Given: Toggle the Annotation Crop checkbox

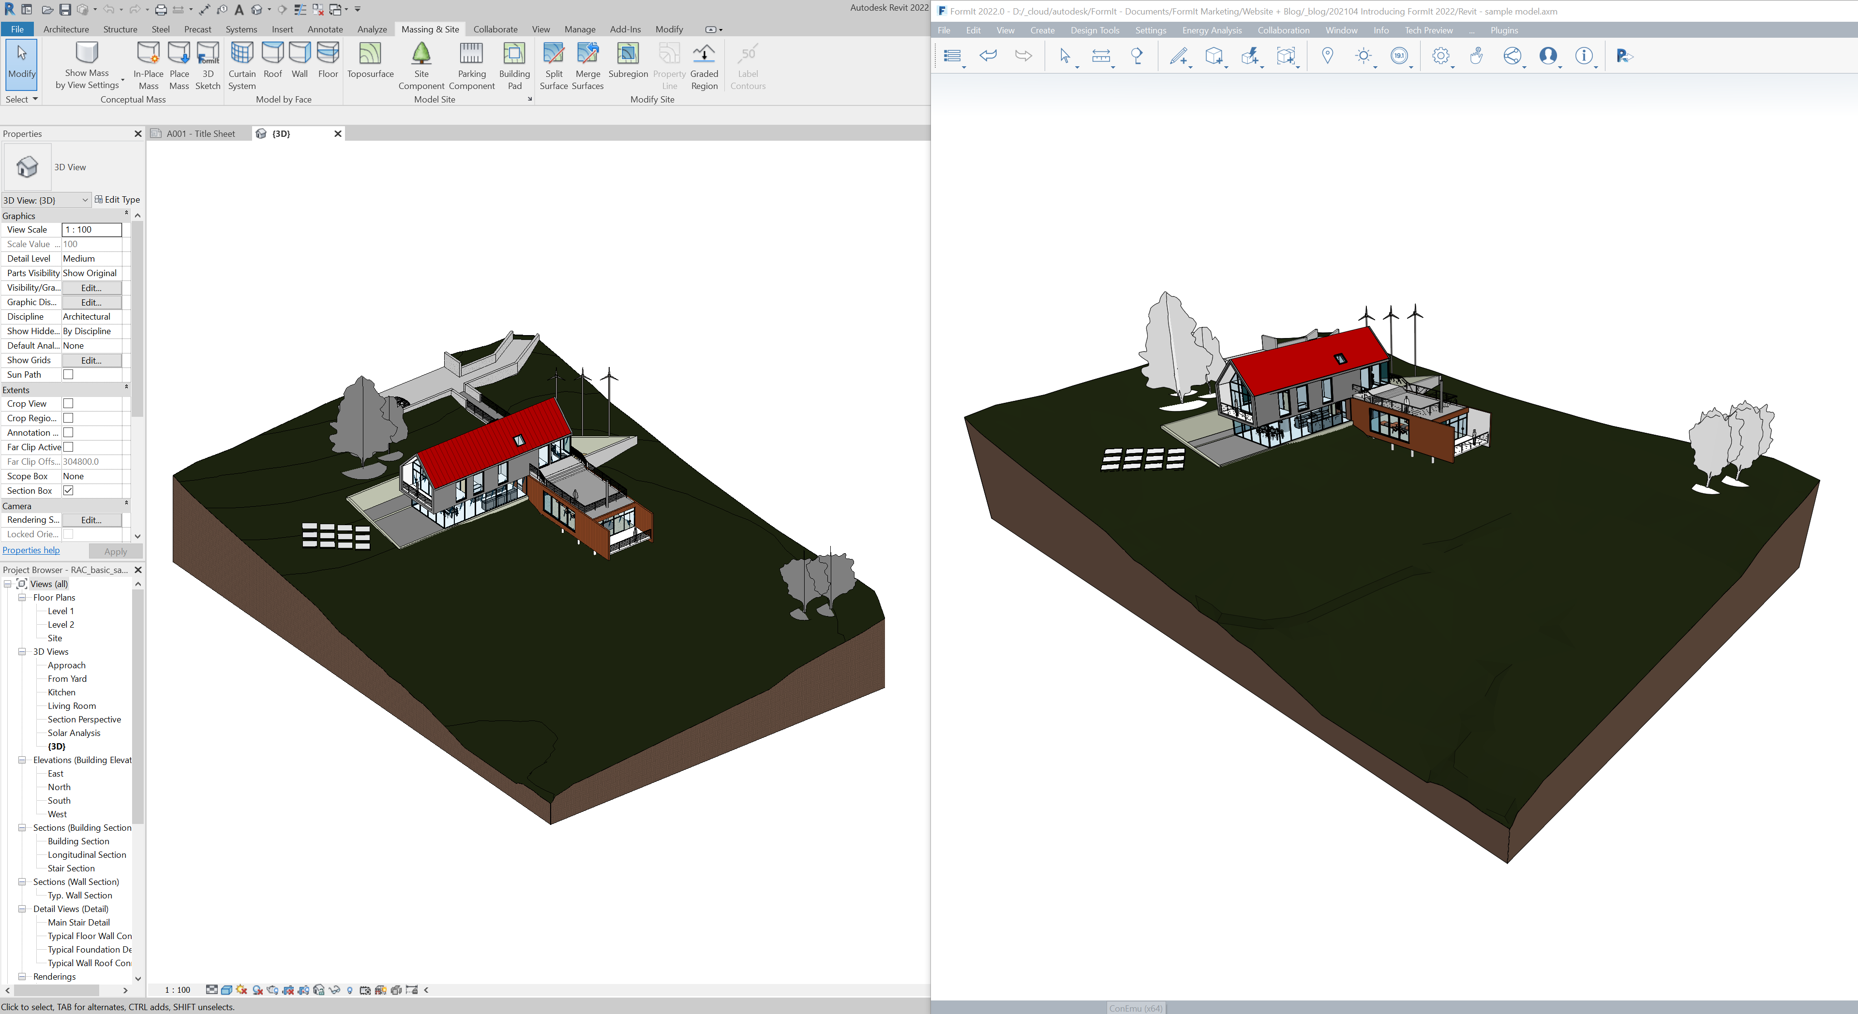Looking at the screenshot, I should (69, 432).
